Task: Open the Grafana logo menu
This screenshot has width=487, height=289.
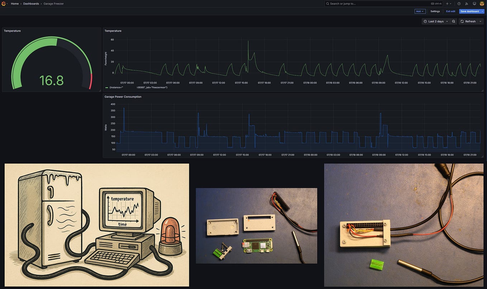Action: pos(3,4)
